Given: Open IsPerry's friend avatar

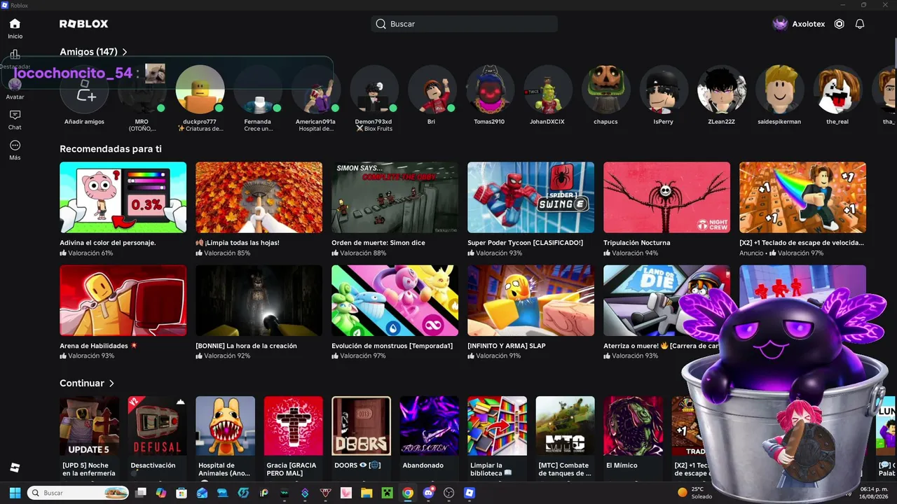Looking at the screenshot, I should pyautogui.click(x=664, y=89).
